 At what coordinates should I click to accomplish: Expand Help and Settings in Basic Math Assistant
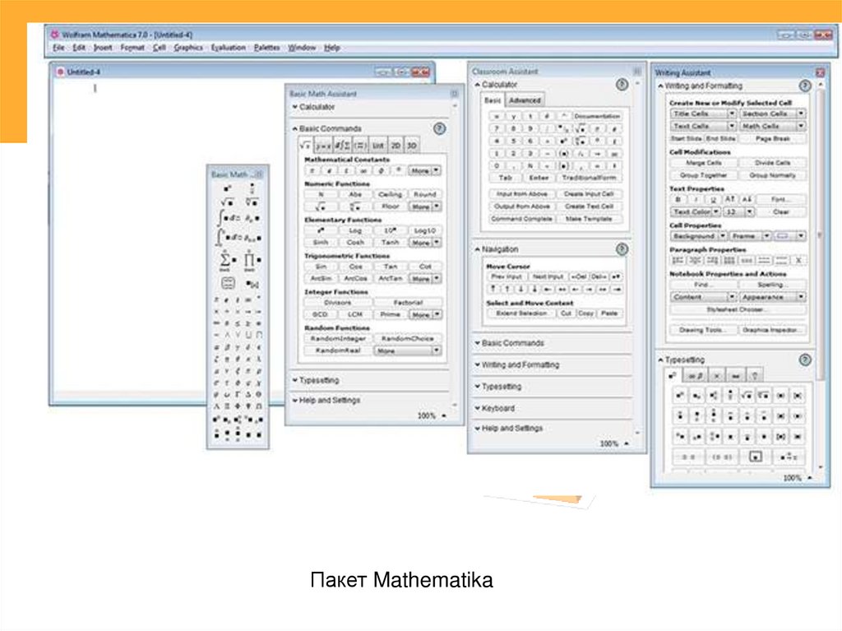326,400
